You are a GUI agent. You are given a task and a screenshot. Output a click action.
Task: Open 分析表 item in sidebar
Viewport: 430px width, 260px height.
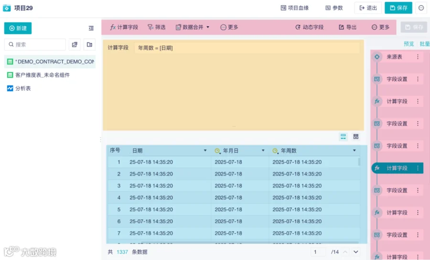pyautogui.click(x=19, y=88)
